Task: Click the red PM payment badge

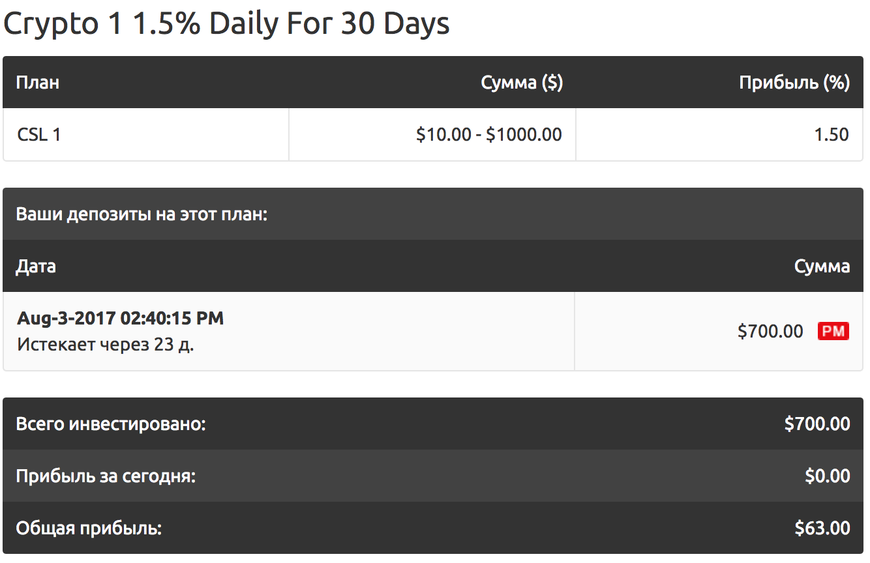Action: click(x=833, y=331)
